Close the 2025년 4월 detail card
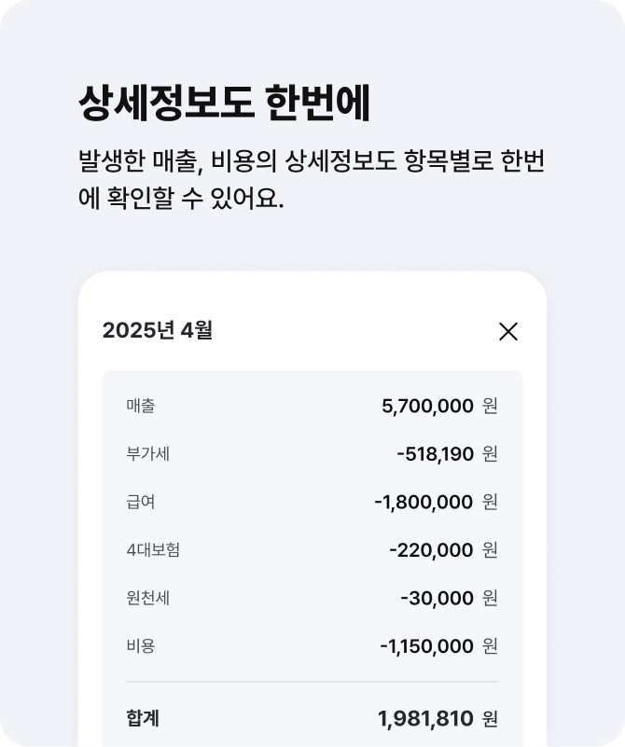This screenshot has height=747, width=625. (x=507, y=332)
